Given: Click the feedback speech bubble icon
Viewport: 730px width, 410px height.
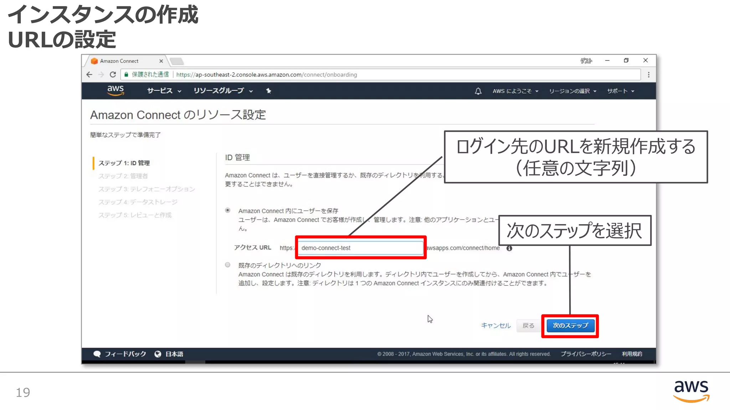Looking at the screenshot, I should [x=97, y=354].
